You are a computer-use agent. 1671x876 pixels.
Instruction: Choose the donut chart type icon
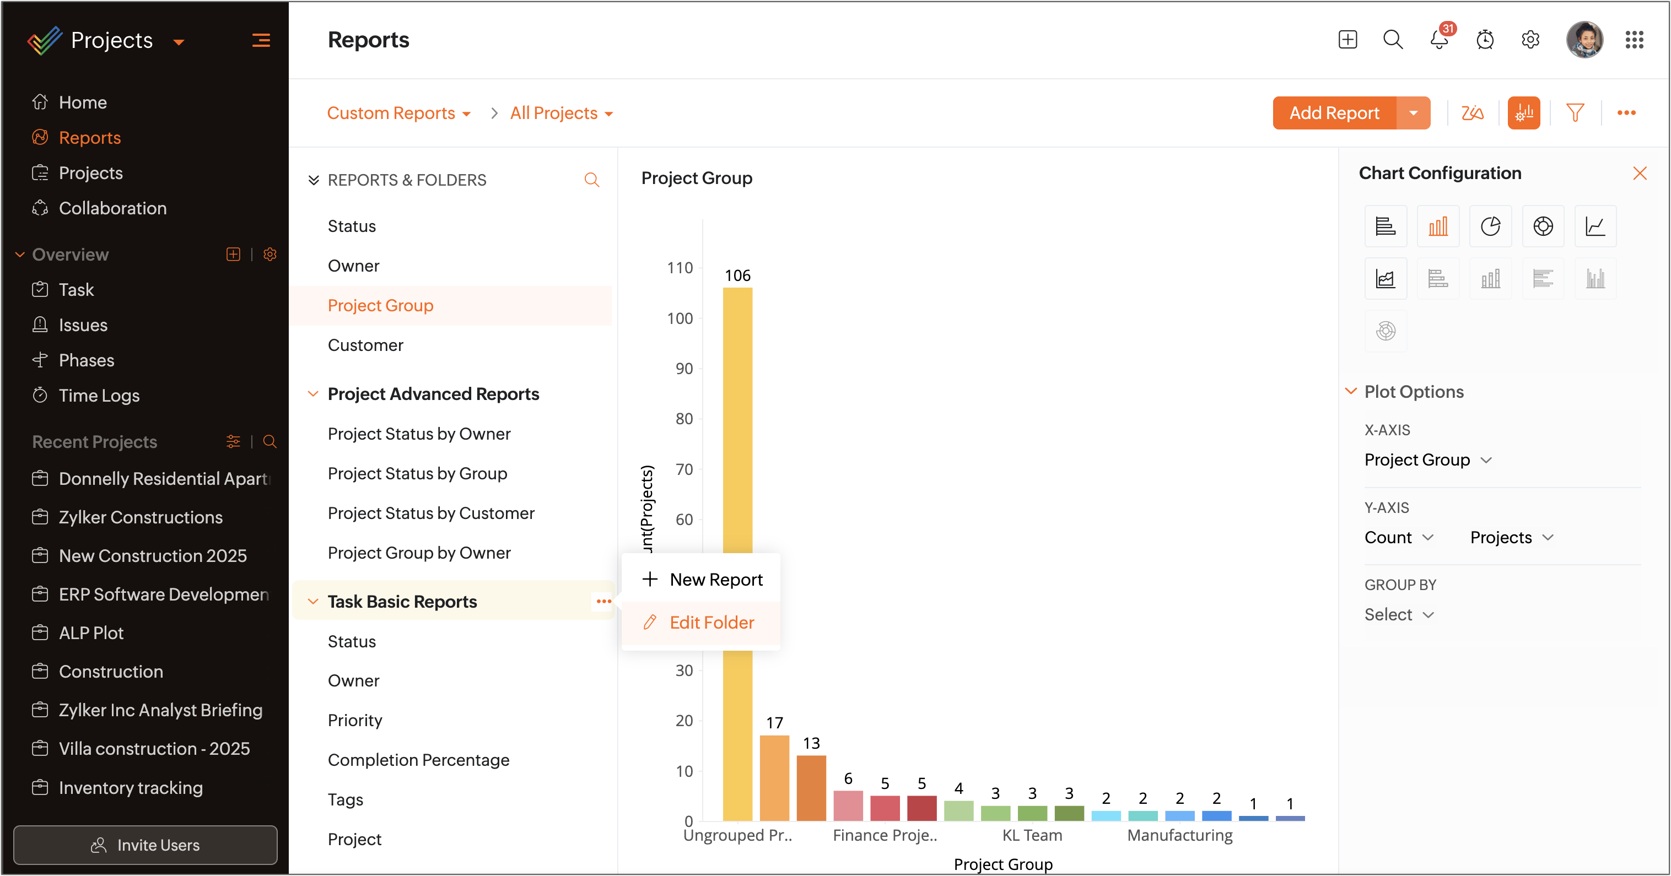[x=1543, y=226]
